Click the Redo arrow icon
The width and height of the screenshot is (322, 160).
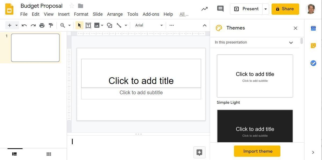[x=33, y=25]
